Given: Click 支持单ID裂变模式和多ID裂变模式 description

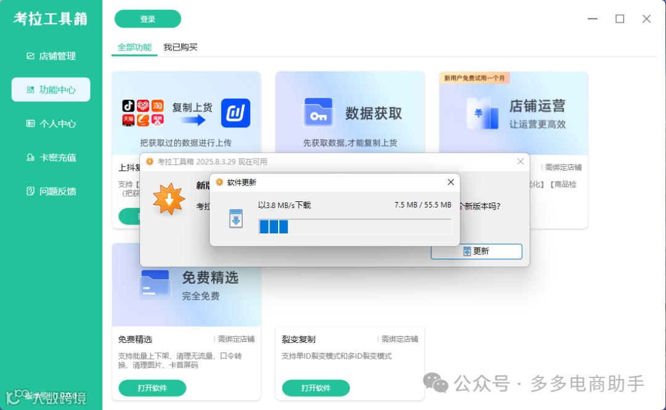Looking at the screenshot, I should [337, 356].
